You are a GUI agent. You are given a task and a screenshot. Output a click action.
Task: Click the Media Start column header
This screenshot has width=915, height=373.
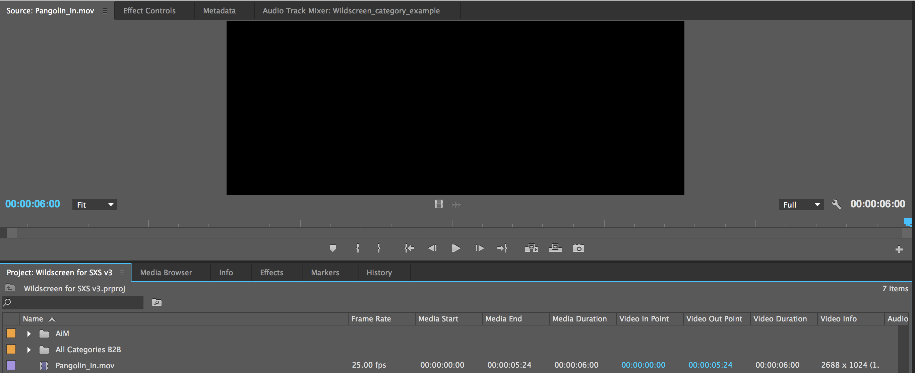point(448,319)
